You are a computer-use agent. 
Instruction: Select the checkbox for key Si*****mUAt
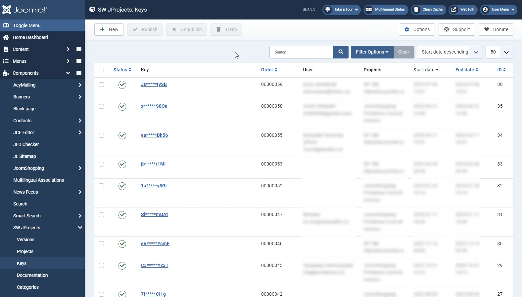click(102, 215)
